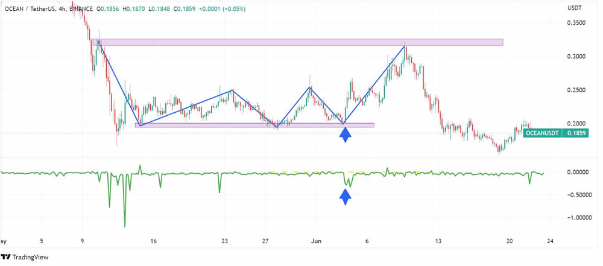The height and width of the screenshot is (266, 603).
Task: Click the date label 9 on time axis
Action: tap(82, 241)
